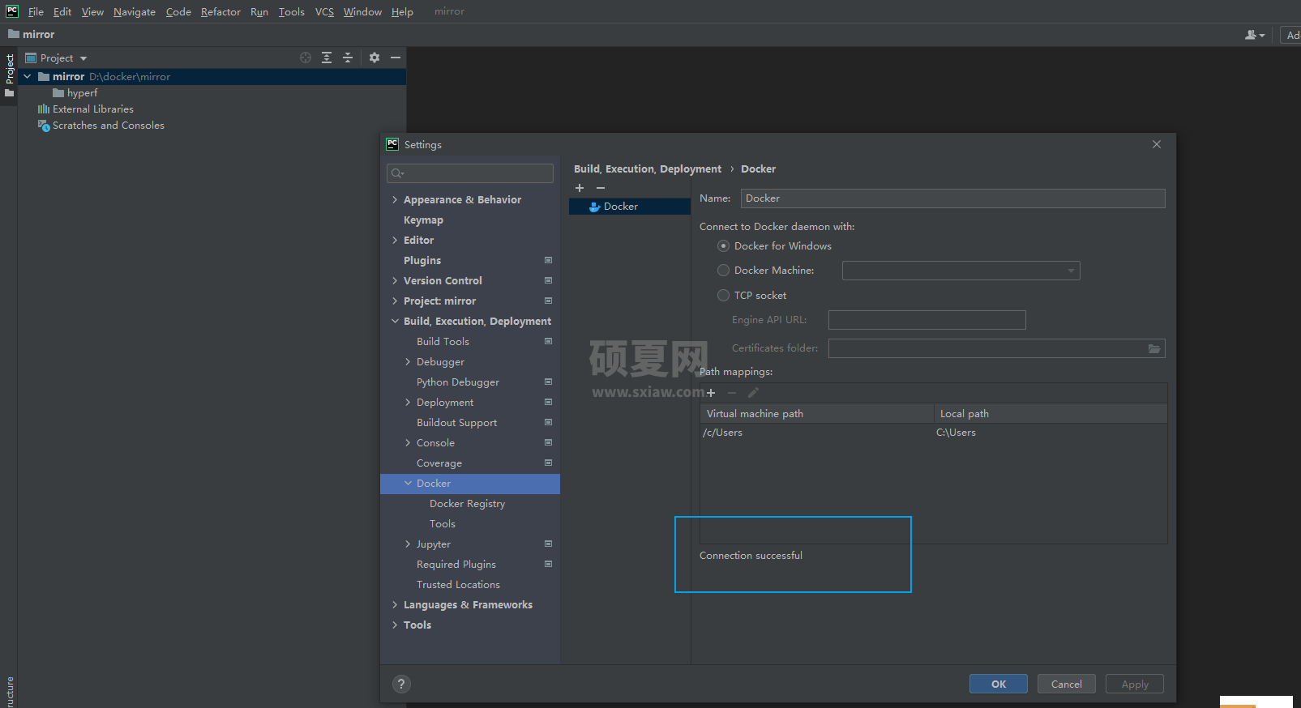Screen dimensions: 1301x708
Task: Select External Libraries in project tree
Action: (x=92, y=109)
